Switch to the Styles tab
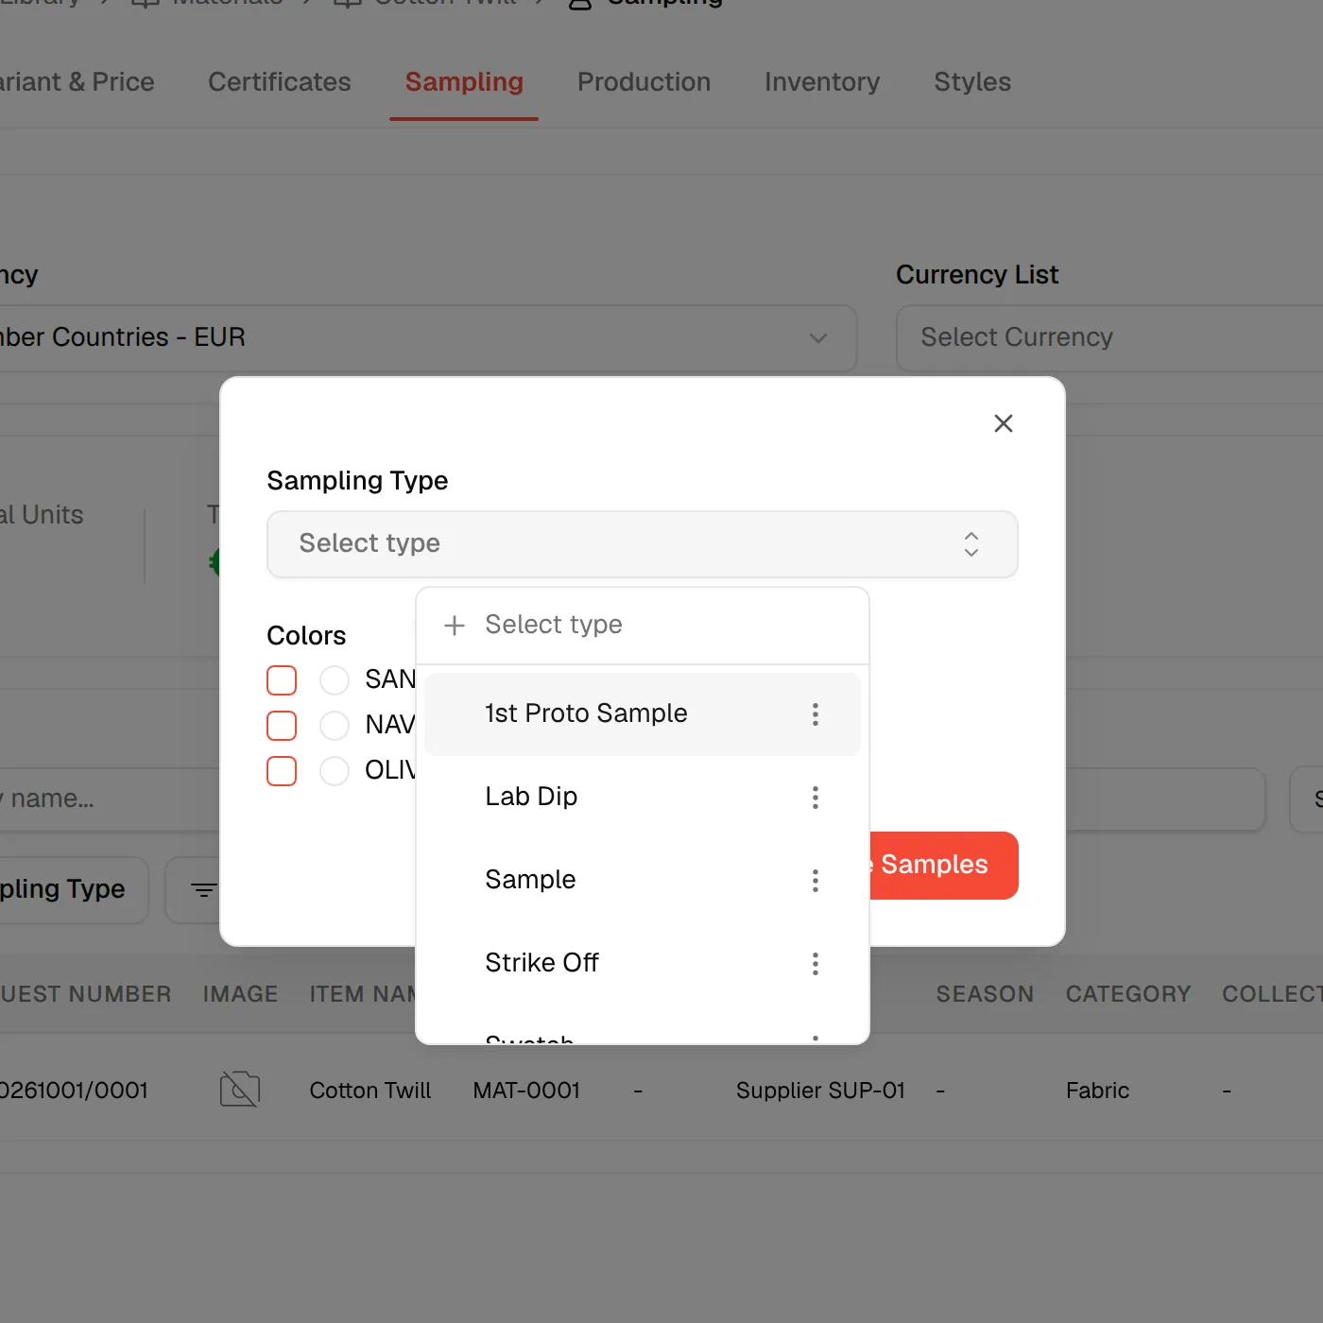The height and width of the screenshot is (1323, 1323). tap(972, 82)
